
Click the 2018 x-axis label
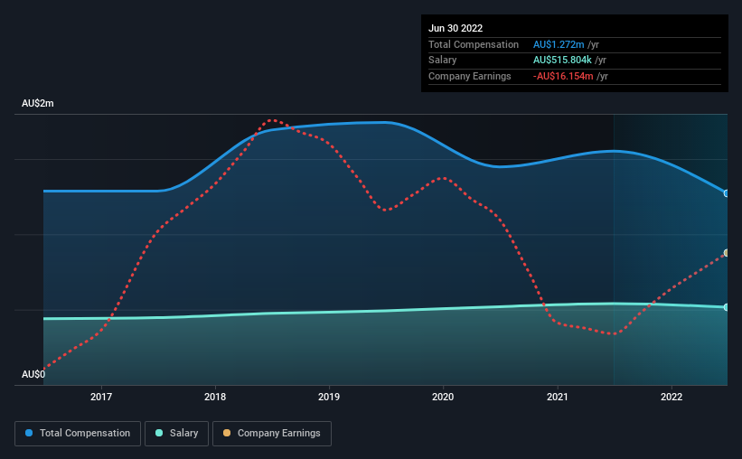pos(215,397)
